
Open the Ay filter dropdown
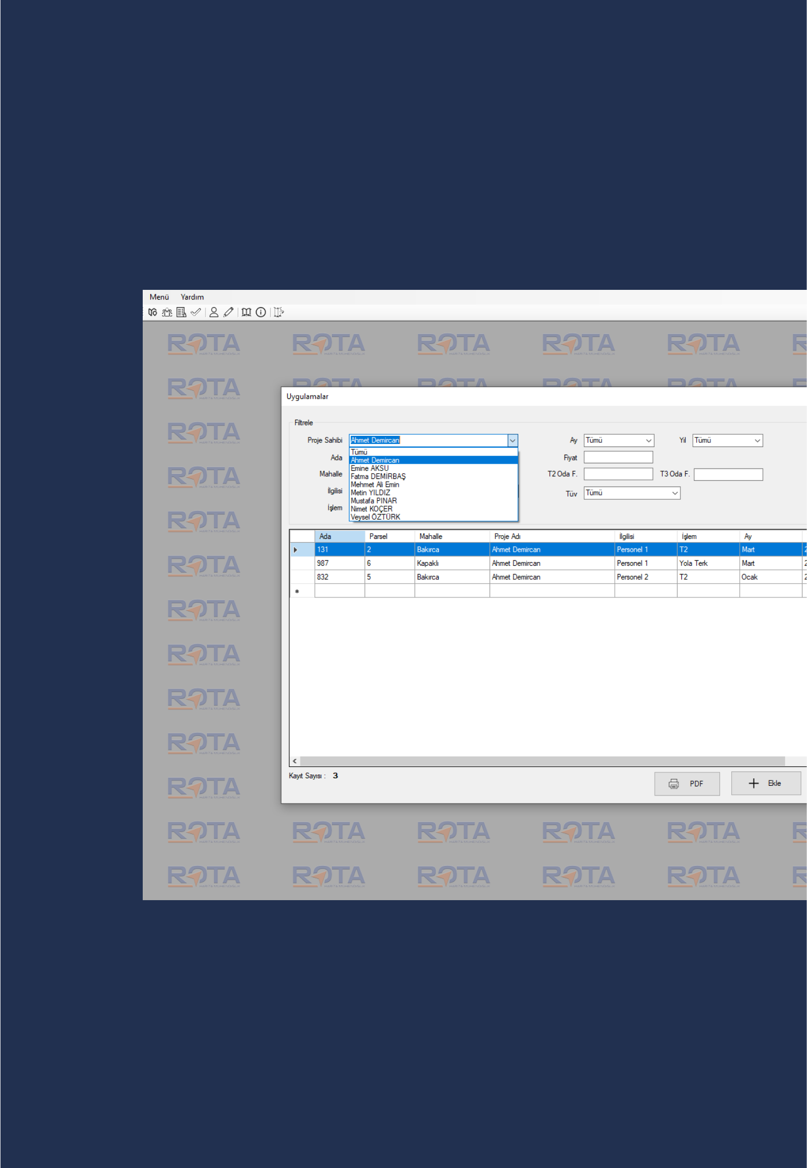(x=619, y=440)
